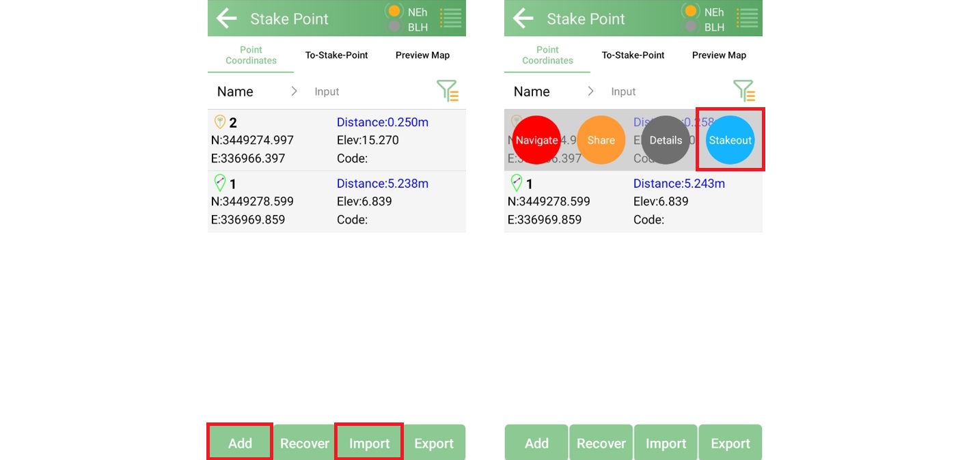Tap back arrow on left Stake Point screen
The width and height of the screenshot is (971, 460).
[x=226, y=18]
